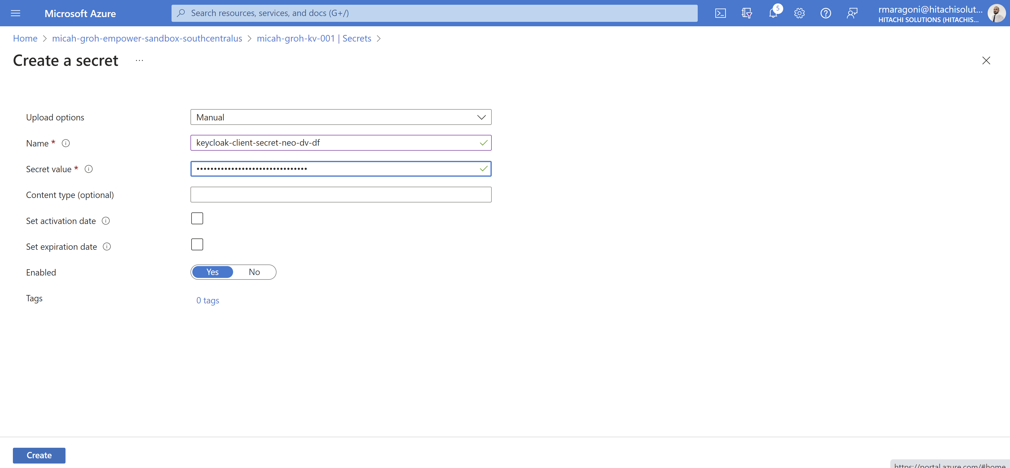Set Enabled toggle to Yes
Viewport: 1010px width, 468px height.
coord(213,272)
